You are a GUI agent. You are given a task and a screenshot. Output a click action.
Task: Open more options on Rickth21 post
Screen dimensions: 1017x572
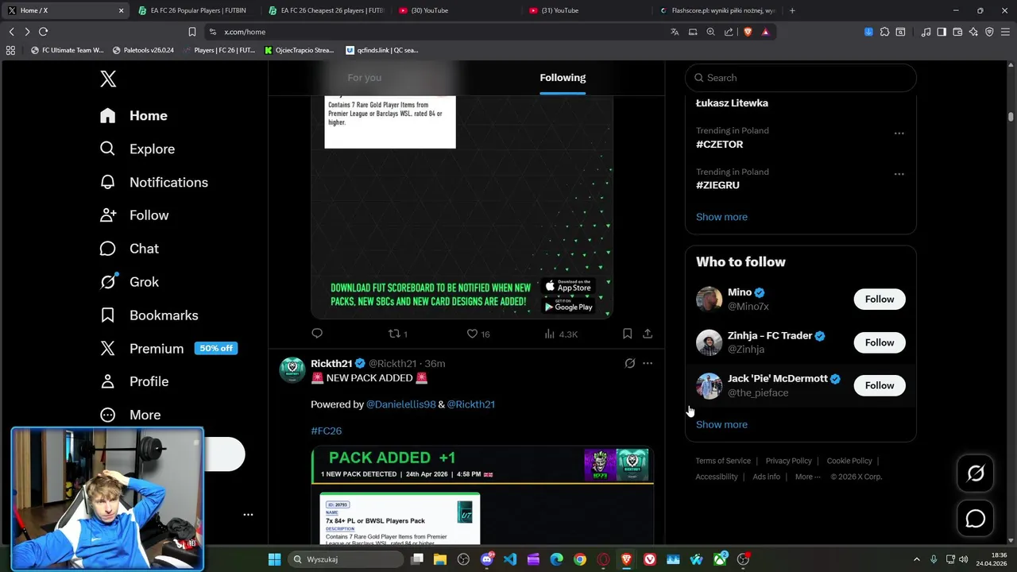(648, 363)
